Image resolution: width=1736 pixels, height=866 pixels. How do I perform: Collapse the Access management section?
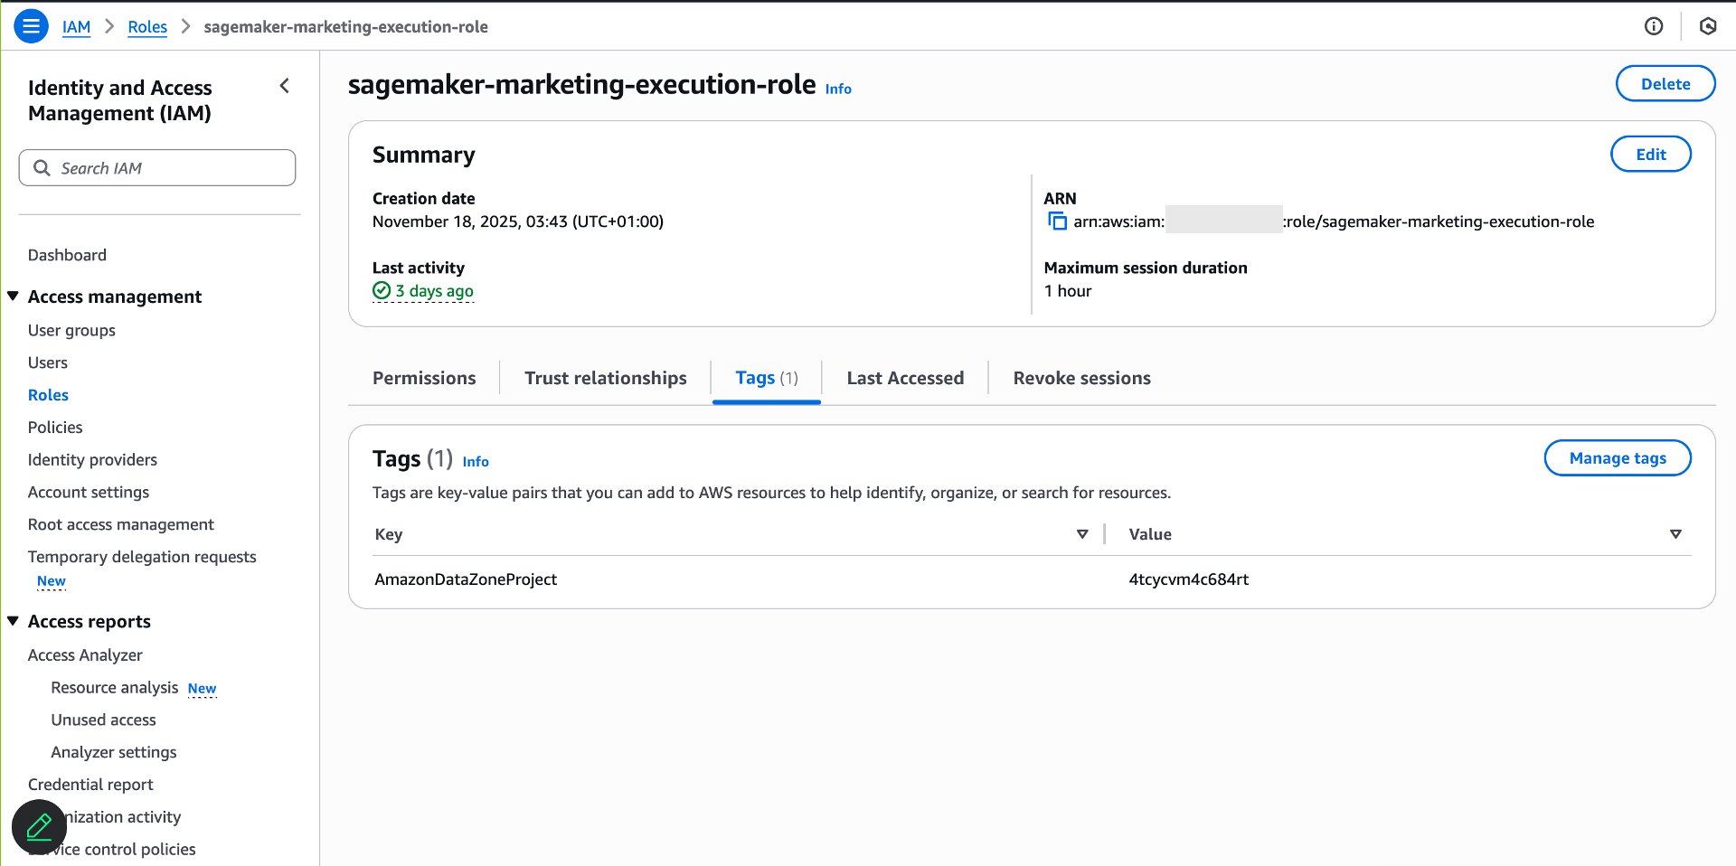[12, 296]
